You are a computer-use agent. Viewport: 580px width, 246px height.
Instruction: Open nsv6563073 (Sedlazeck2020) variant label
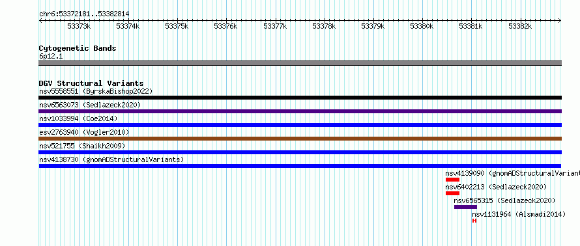pos(90,105)
